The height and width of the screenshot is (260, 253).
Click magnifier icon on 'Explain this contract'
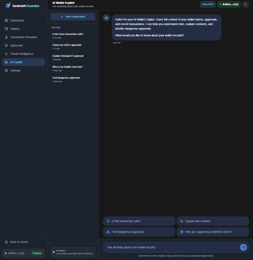tap(182, 221)
